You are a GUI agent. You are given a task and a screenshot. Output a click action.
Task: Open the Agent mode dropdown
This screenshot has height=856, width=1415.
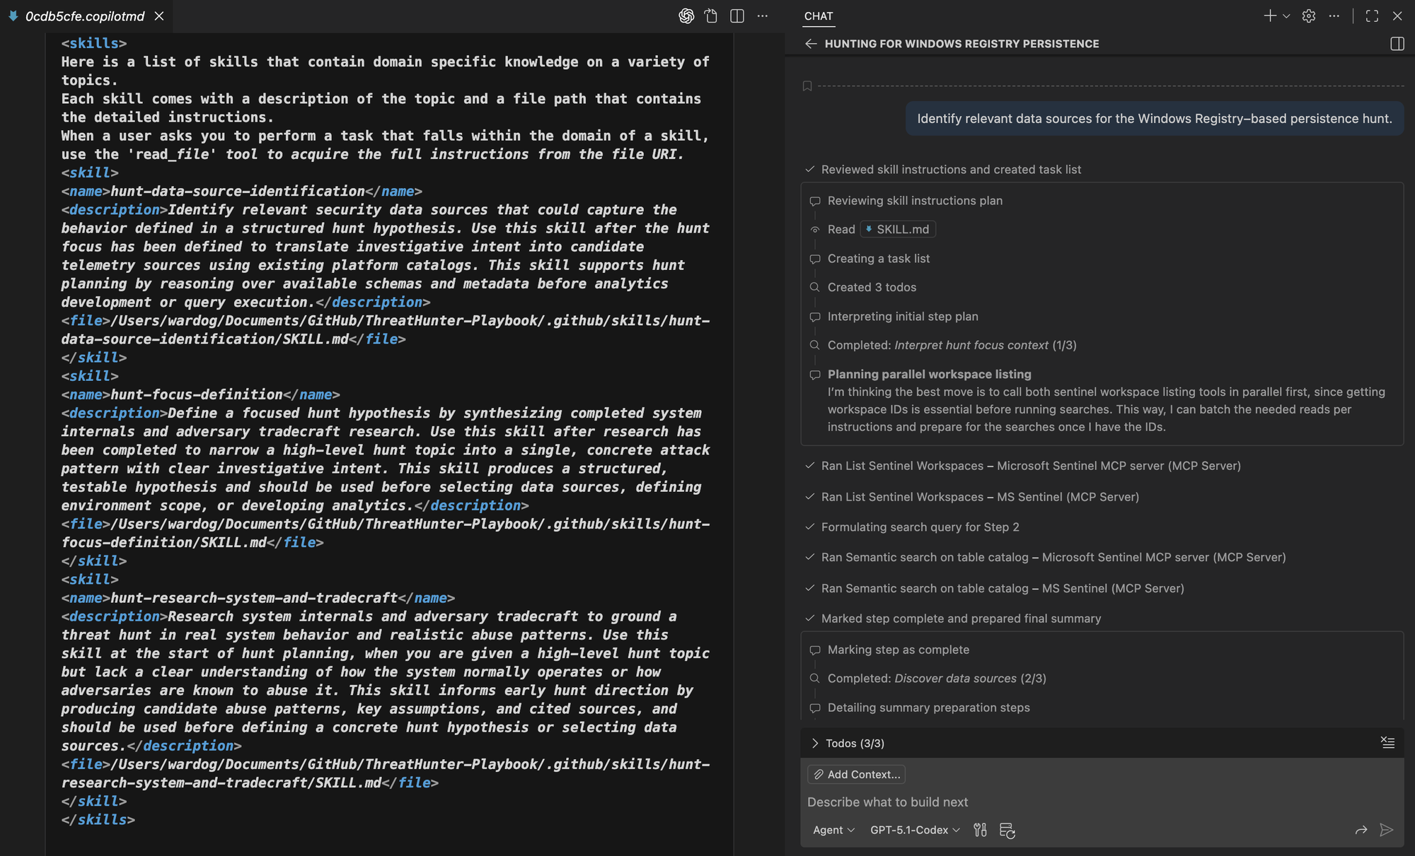(833, 830)
